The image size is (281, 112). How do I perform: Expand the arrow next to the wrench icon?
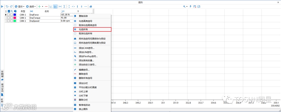click(187, 6)
